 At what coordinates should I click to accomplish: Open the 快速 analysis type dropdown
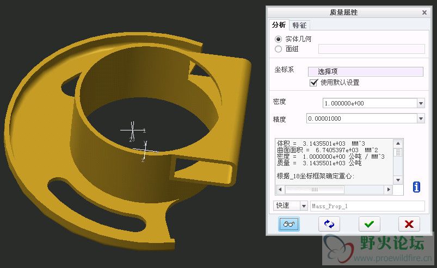click(304, 206)
